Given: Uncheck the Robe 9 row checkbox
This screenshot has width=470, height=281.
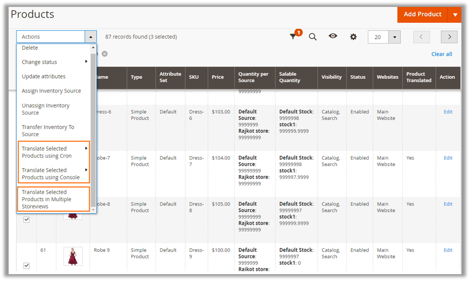Looking at the screenshot, I should pos(26,265).
